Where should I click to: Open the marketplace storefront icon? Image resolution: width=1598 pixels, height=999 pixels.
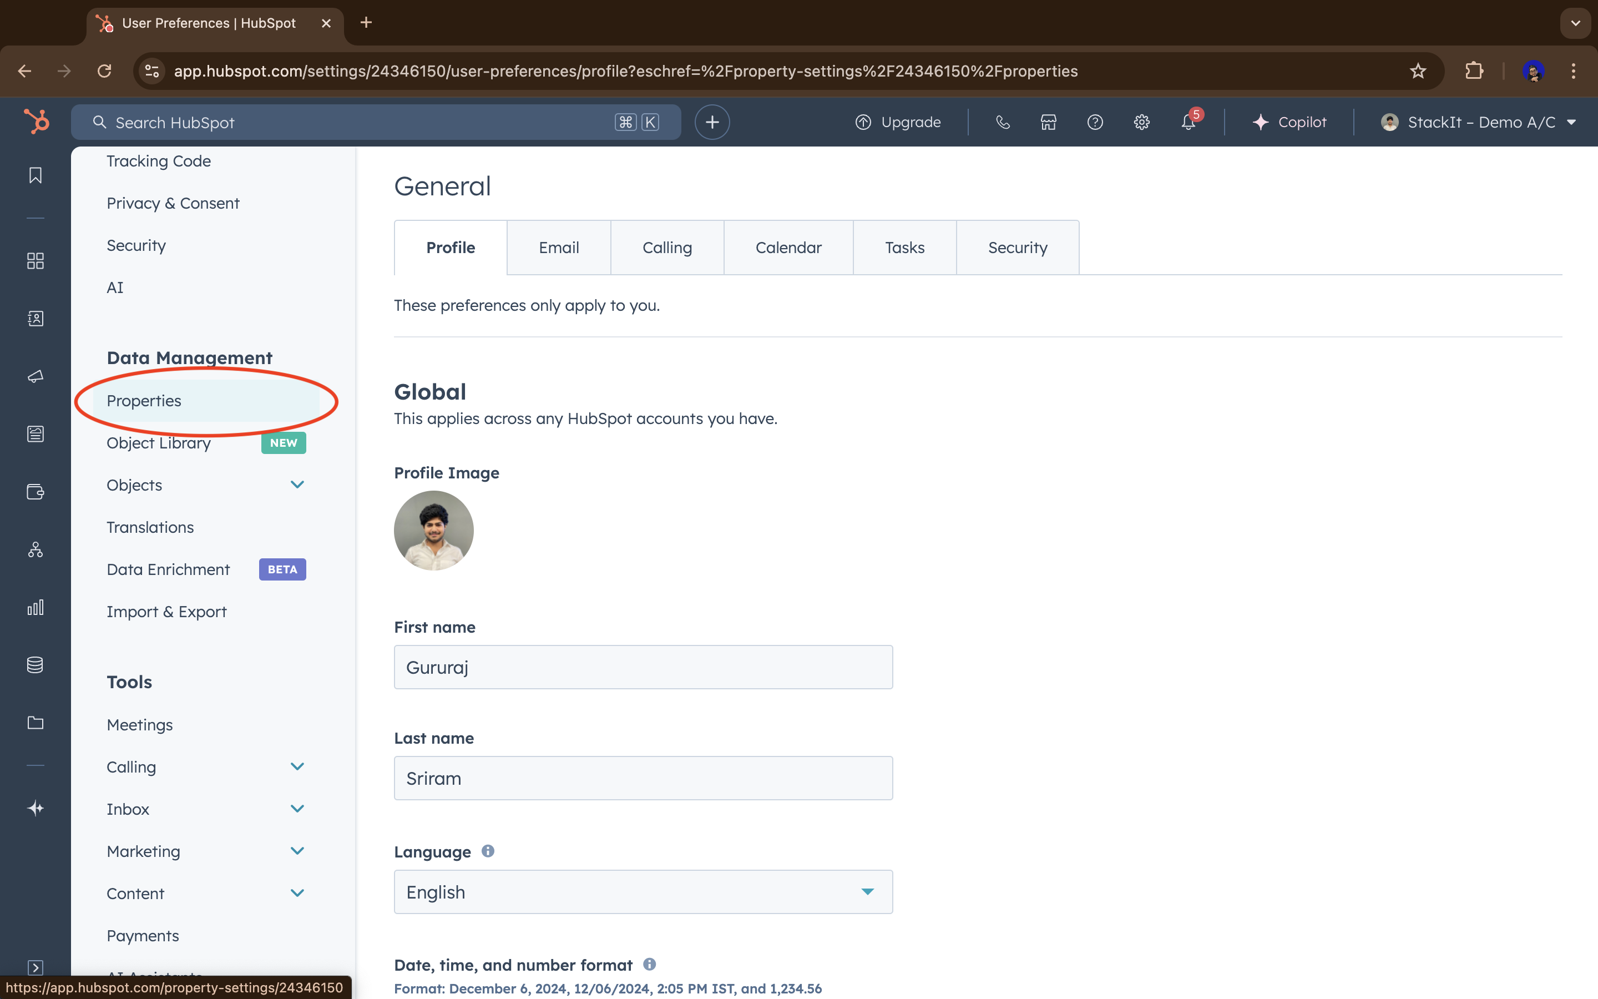pyautogui.click(x=1049, y=122)
